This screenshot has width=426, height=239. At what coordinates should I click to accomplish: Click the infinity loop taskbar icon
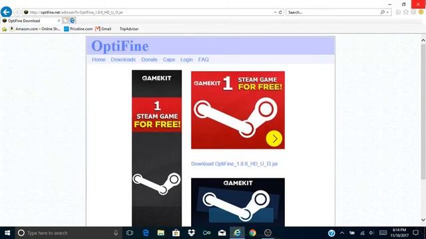(x=206, y=233)
